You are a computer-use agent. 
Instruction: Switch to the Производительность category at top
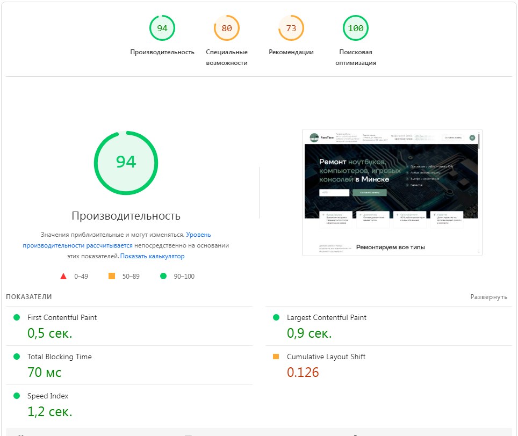pos(162,52)
